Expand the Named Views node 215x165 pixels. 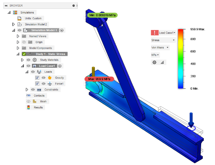[18, 36]
